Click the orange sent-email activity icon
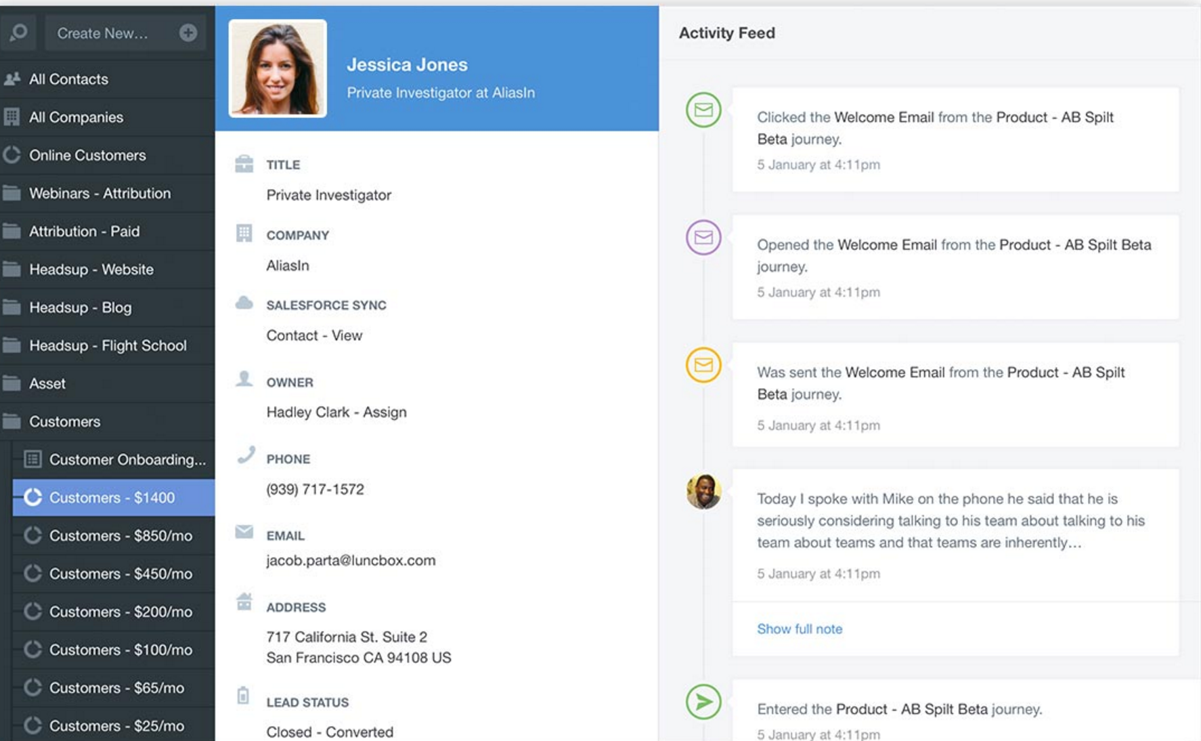The image size is (1201, 741). [703, 364]
